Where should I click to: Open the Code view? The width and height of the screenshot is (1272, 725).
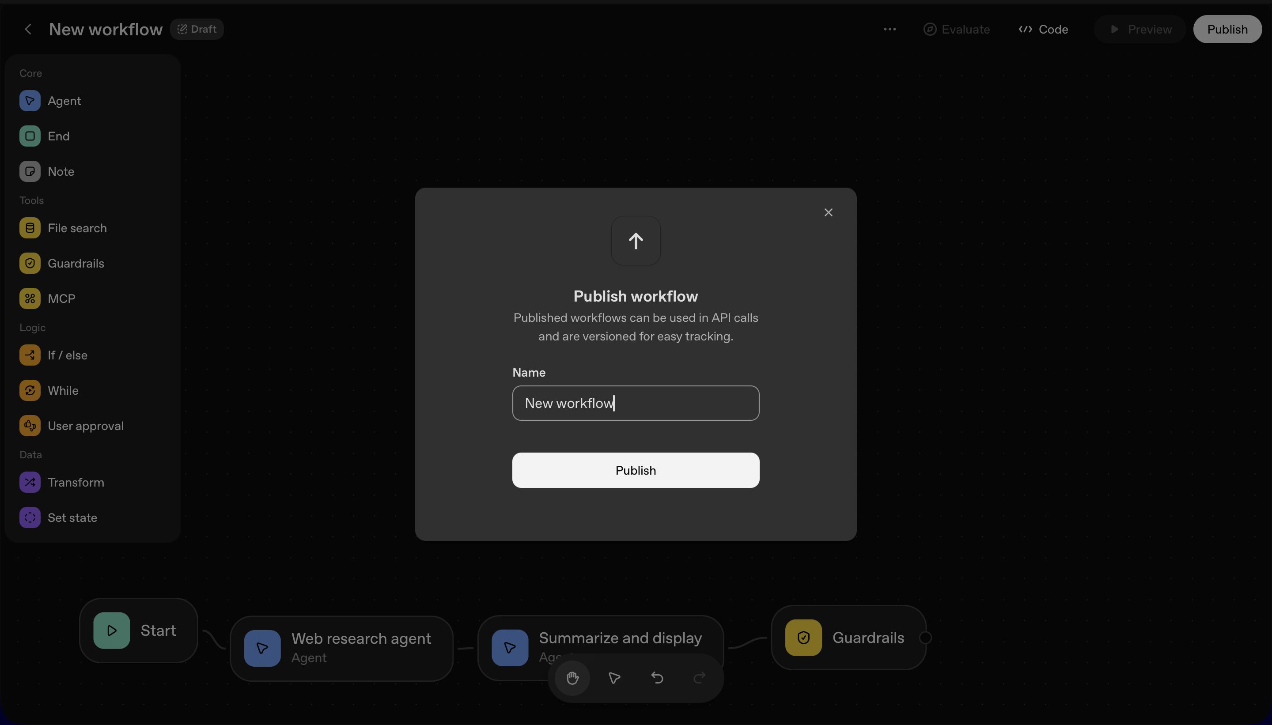(1043, 30)
